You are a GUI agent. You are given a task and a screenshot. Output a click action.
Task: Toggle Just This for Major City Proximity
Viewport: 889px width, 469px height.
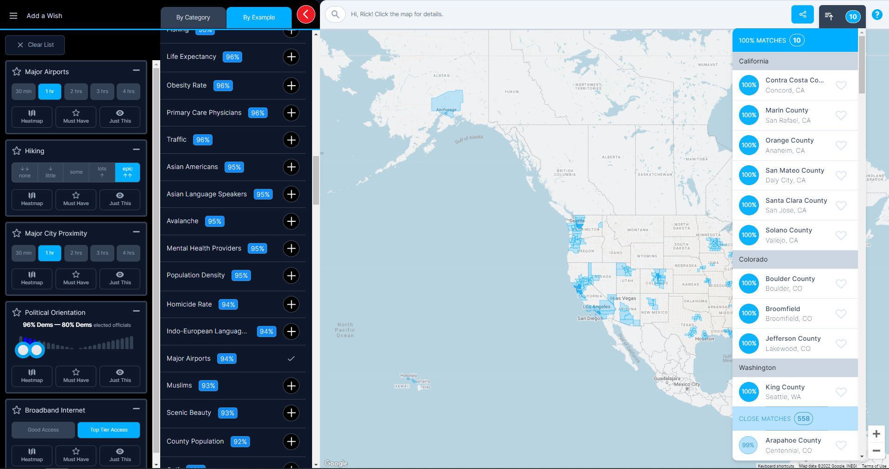pyautogui.click(x=120, y=279)
